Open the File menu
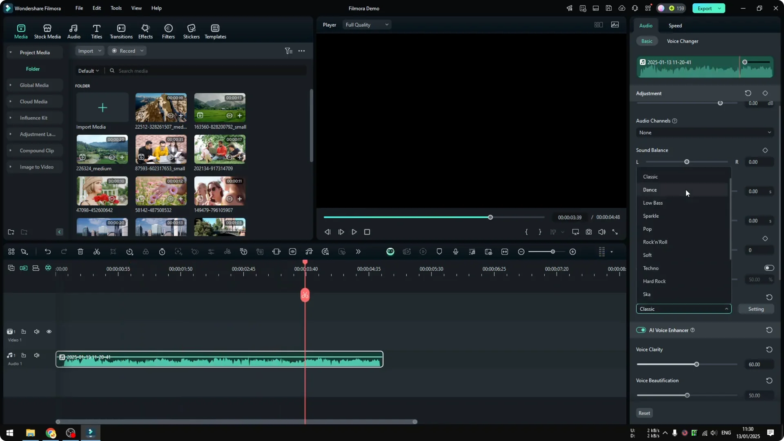This screenshot has width=784, height=441. click(x=79, y=8)
